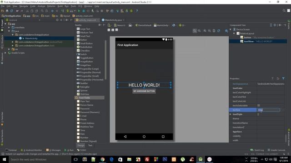The width and height of the screenshot is (291, 163).
Task: Click the phone Home circle button
Action: click(x=144, y=137)
